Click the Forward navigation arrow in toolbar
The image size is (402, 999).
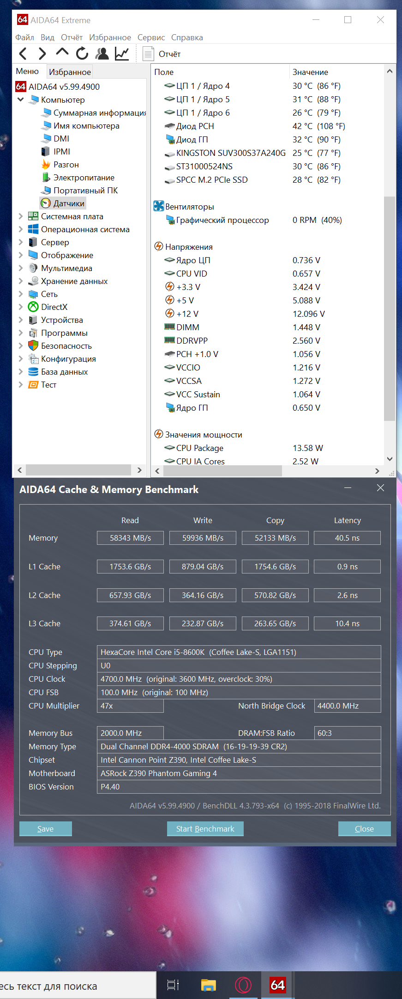click(x=42, y=54)
